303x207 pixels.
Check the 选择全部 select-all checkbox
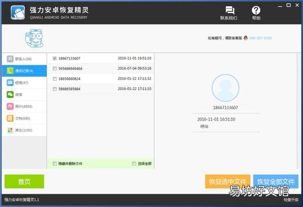[134, 164]
